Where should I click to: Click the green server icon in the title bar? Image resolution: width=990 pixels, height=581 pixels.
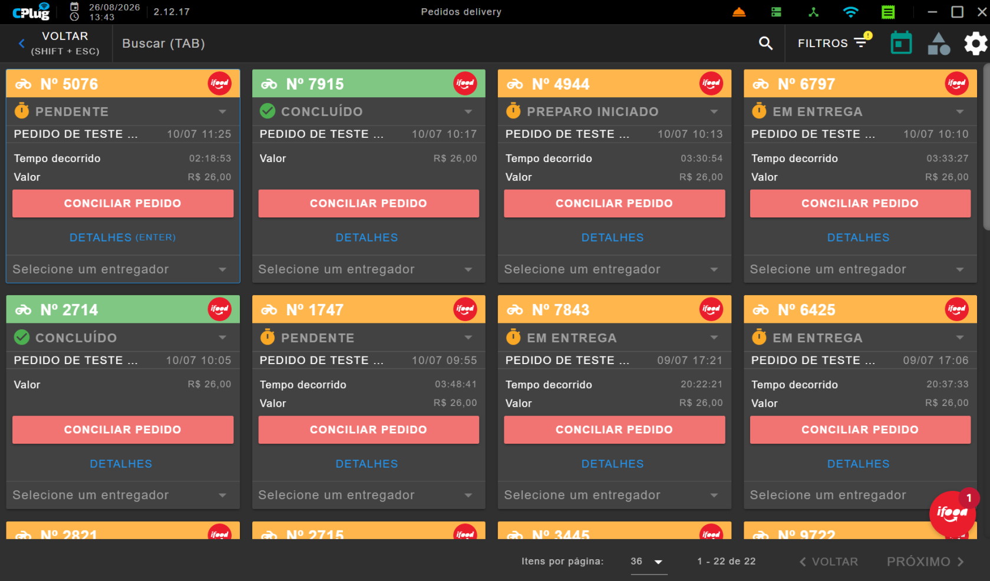[x=776, y=12]
